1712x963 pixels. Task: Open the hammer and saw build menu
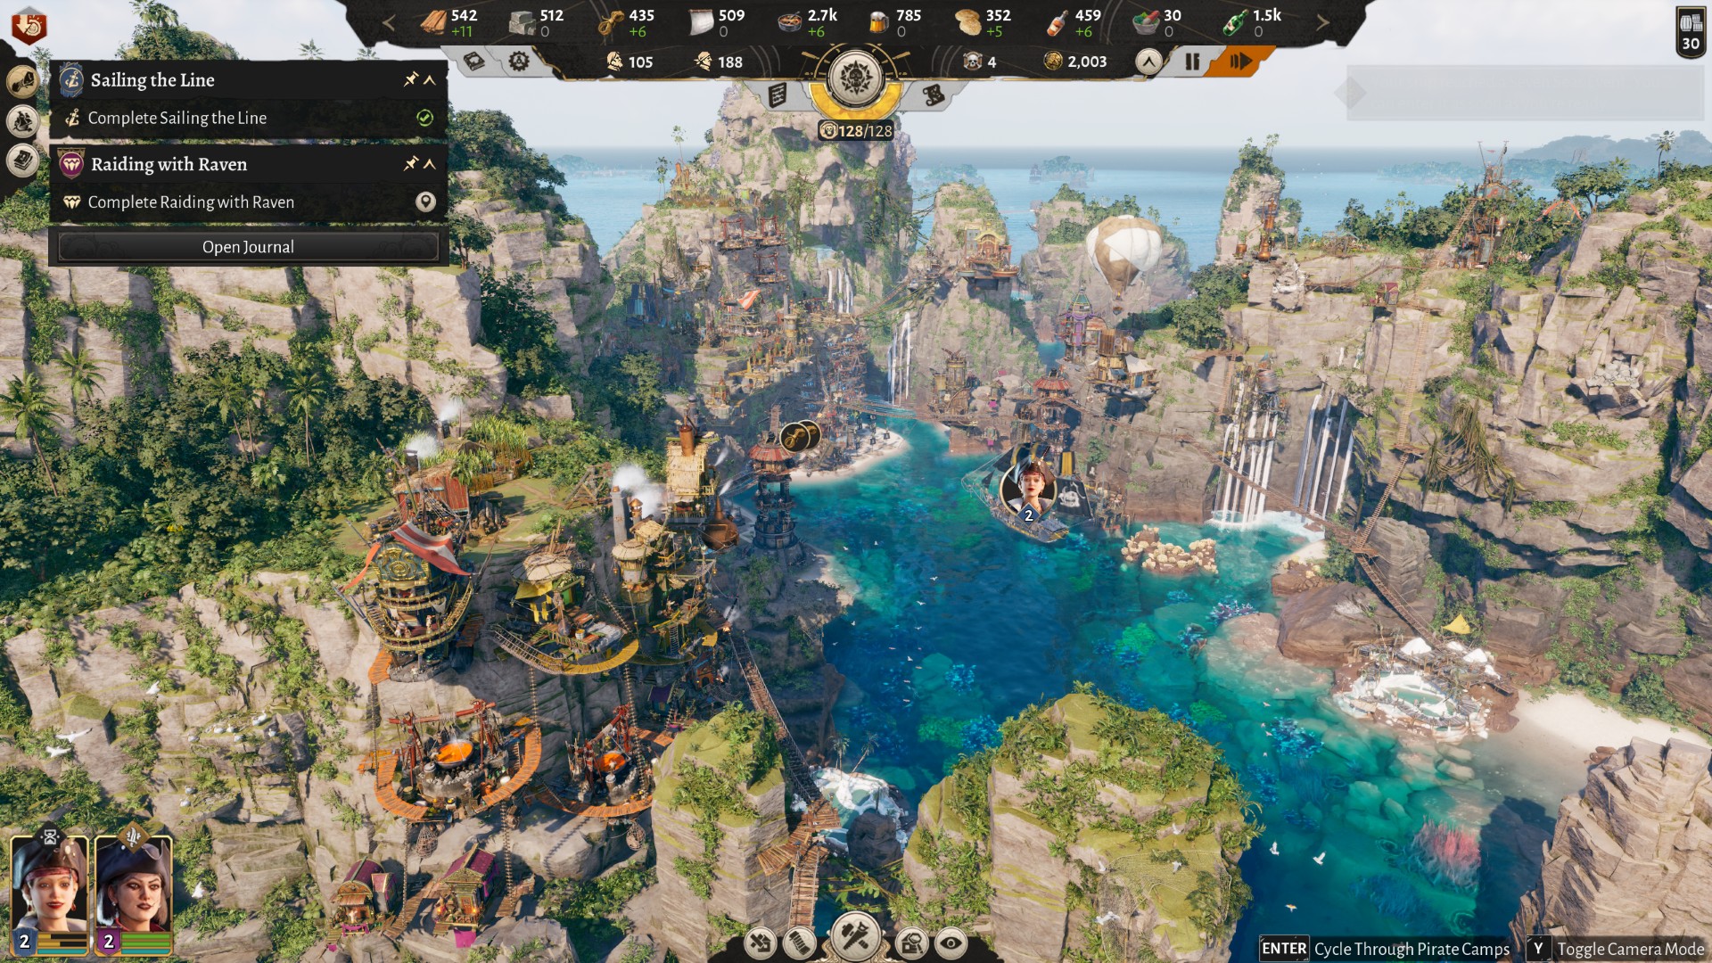[856, 936]
